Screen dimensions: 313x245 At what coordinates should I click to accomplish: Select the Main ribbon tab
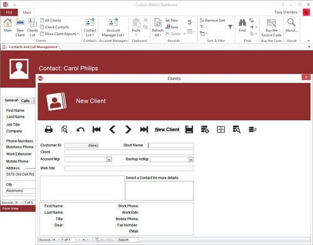point(27,12)
